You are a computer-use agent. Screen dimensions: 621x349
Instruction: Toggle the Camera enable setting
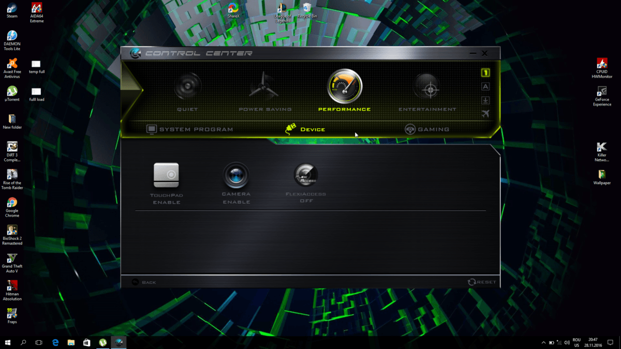(x=236, y=175)
